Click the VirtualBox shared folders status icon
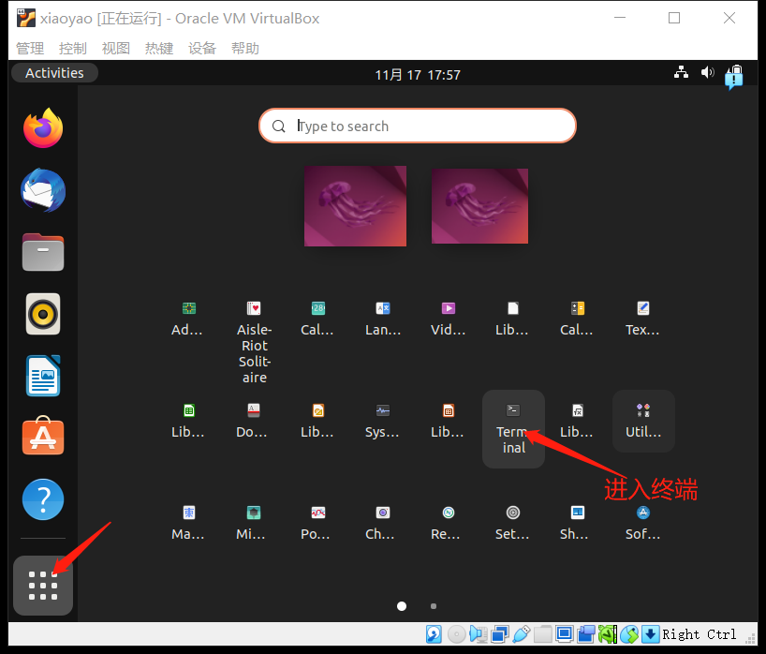This screenshot has height=654, width=766. 543,634
